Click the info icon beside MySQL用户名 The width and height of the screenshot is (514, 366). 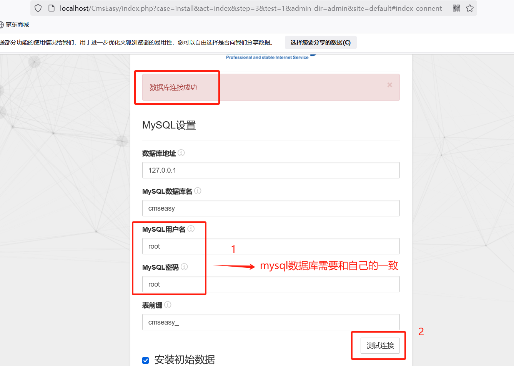coord(191,229)
